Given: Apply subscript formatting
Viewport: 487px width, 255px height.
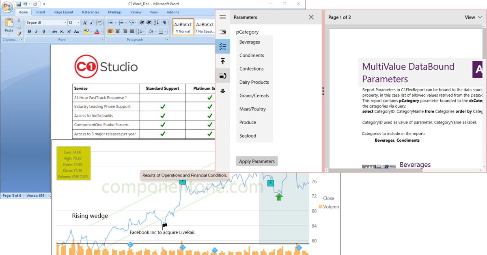Looking at the screenshot, I should coord(62,31).
